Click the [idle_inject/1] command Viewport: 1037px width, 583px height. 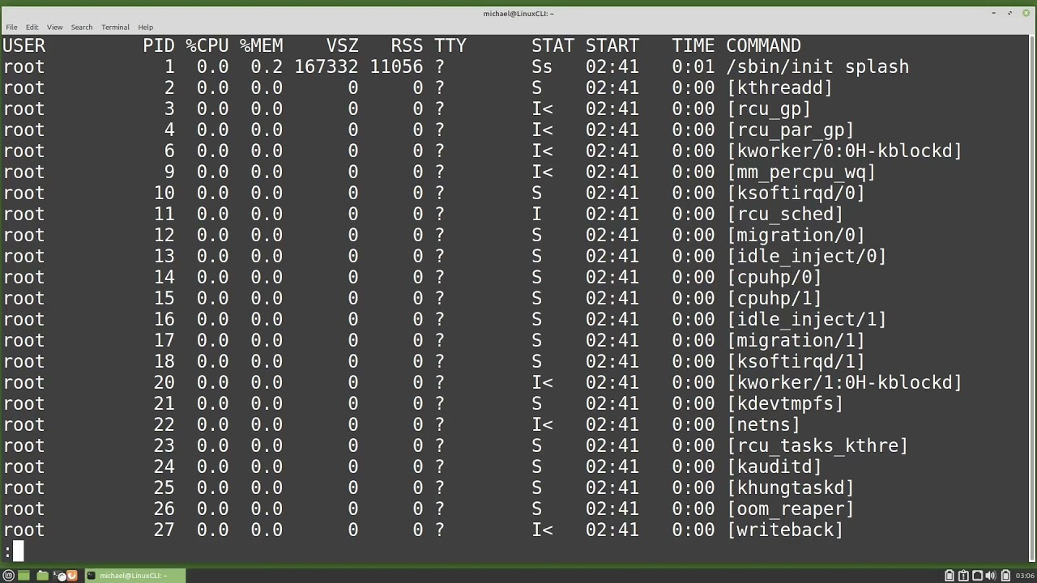[x=807, y=319]
